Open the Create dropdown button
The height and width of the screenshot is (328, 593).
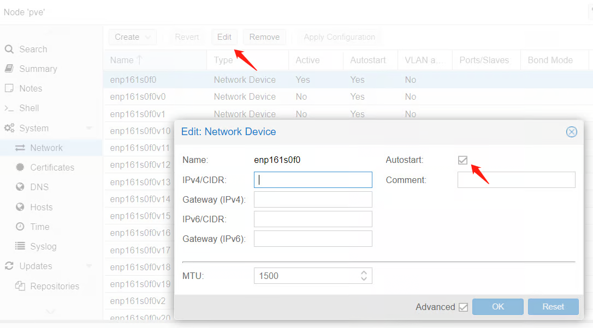tap(133, 37)
